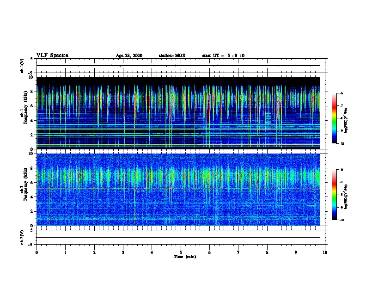This screenshot has height=283, width=366.
Task: Click the "-6" label on ch.1 color bar
Action: (x=341, y=93)
